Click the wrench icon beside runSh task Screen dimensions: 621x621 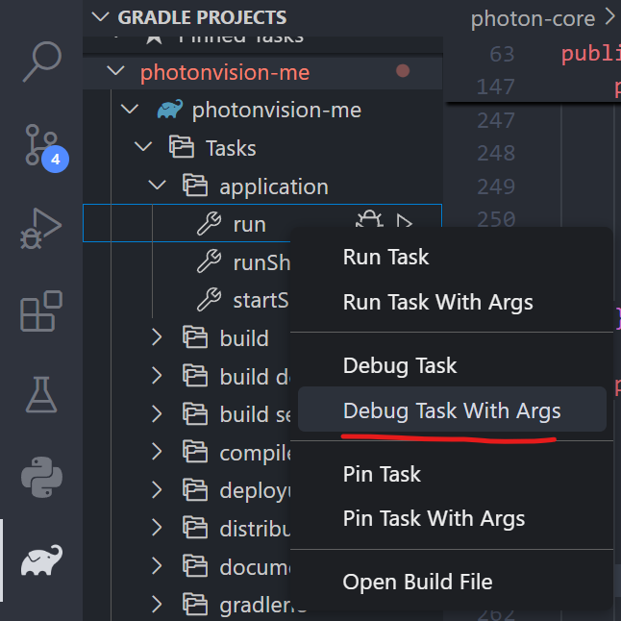click(210, 261)
